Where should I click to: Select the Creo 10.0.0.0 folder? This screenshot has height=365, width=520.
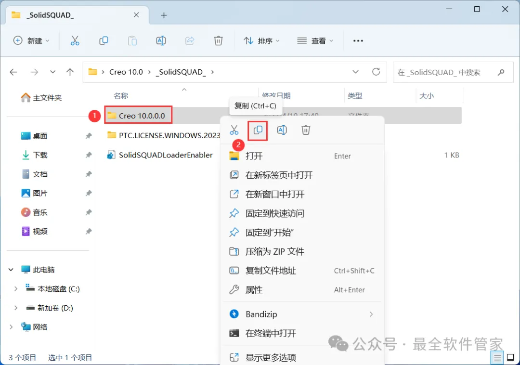coord(142,116)
